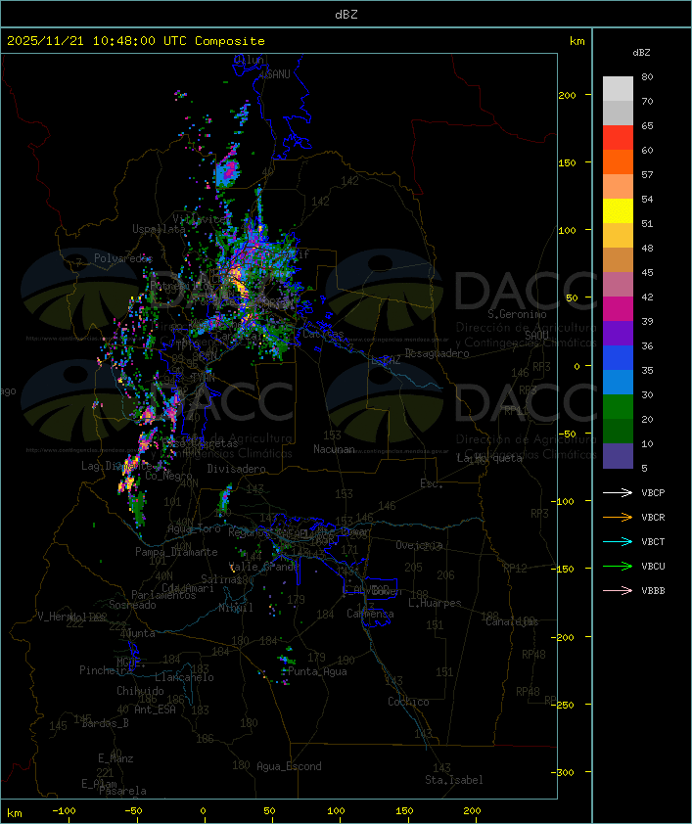Image resolution: width=692 pixels, height=824 pixels.
Task: Select the Desaguadero place label
Action: point(437,353)
